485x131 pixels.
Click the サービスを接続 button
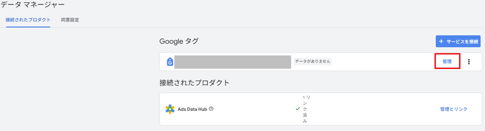[458, 41]
